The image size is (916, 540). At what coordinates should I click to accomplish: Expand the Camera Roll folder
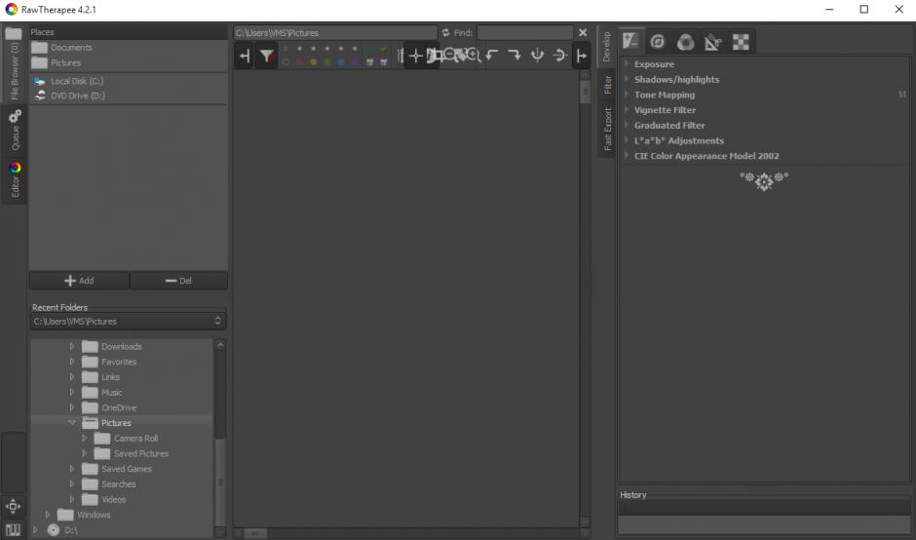tap(84, 438)
